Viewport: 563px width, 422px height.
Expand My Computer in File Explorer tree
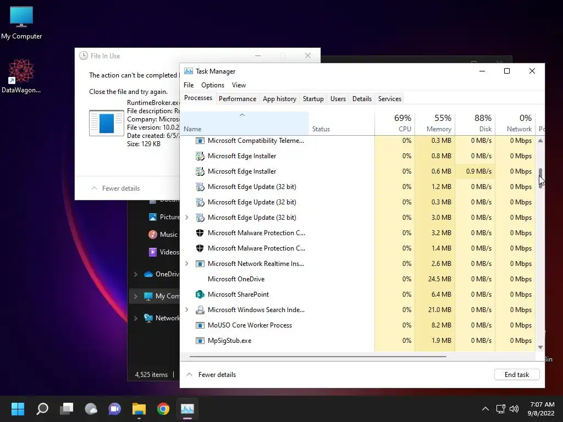pos(136,296)
